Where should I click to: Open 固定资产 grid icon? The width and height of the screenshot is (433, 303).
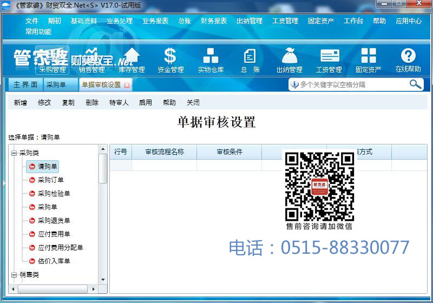pyautogui.click(x=369, y=61)
